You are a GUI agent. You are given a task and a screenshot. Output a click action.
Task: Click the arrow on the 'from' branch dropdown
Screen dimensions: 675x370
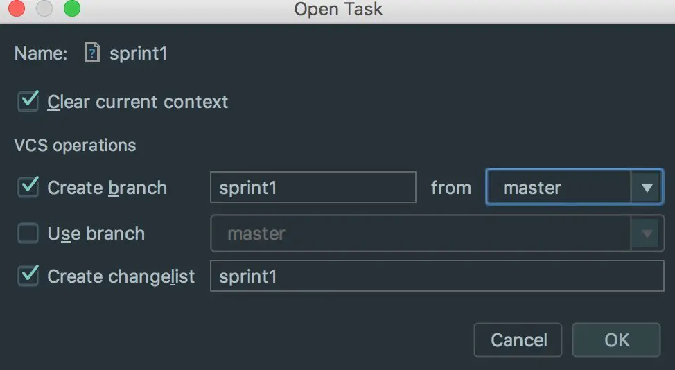(647, 187)
